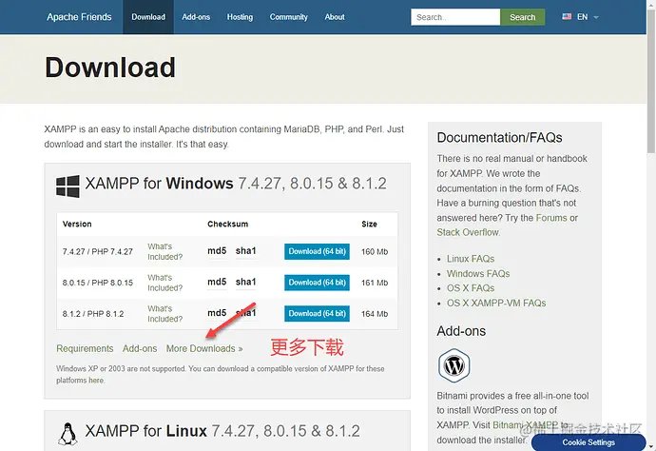656x451 pixels.
Task: Open Linux FAQs
Action: click(471, 259)
